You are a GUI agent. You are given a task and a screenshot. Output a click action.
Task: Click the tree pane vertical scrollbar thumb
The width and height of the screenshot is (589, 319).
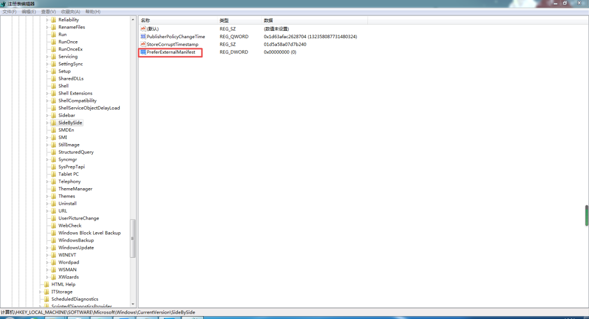(133, 238)
